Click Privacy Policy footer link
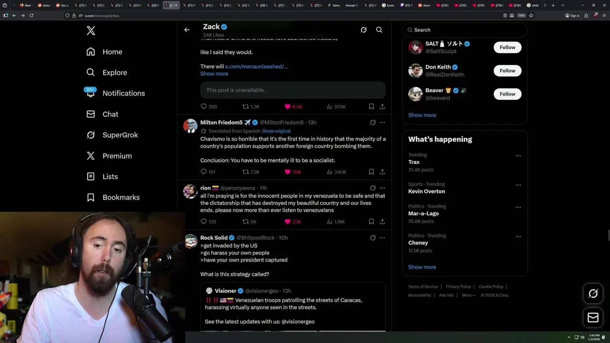This screenshot has width=610, height=343. click(x=458, y=287)
